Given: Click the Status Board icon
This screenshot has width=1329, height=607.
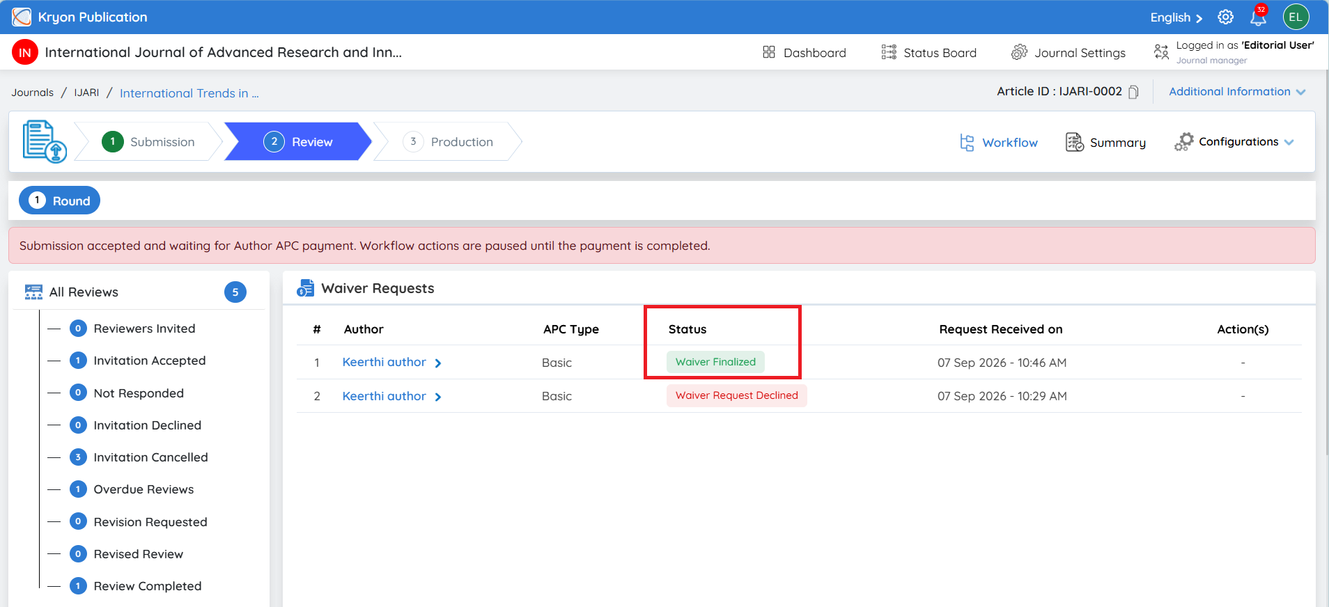Looking at the screenshot, I should (x=889, y=52).
